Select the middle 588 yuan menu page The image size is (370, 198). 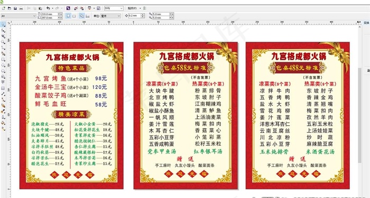[186, 116]
